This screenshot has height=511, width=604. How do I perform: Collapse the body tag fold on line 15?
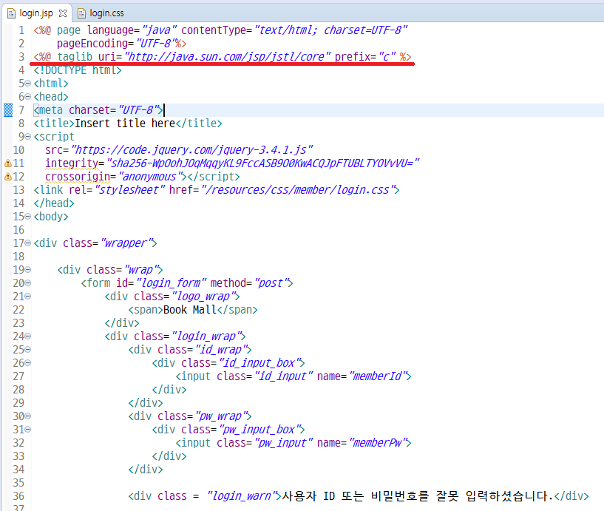28,217
